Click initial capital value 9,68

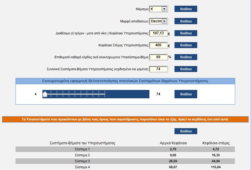coord(173,155)
